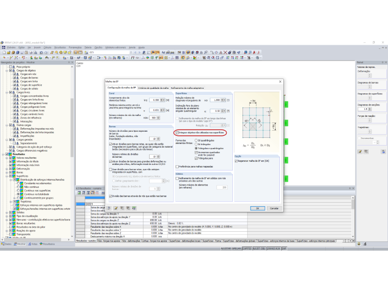The image size is (388, 291).
Task: Open arrow menu beside target length field
Action: pos(164,100)
